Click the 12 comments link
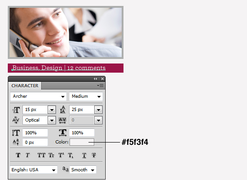Screen dimensions: 247x180 (x=86, y=68)
